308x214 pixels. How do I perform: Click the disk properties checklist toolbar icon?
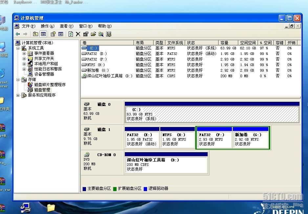coord(86,34)
